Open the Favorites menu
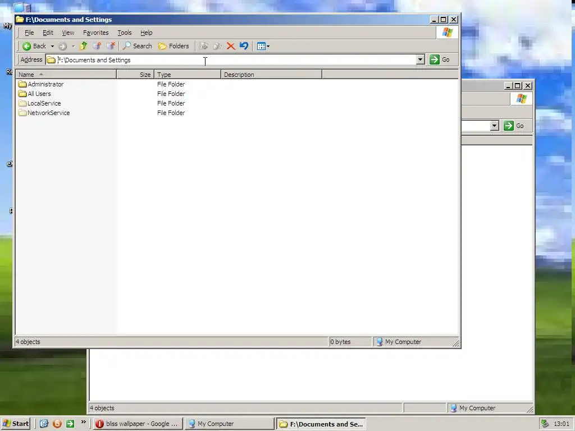This screenshot has width=575, height=431. click(95, 33)
